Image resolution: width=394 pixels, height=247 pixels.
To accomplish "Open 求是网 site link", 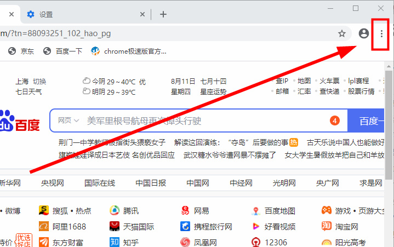I will [371, 183].
